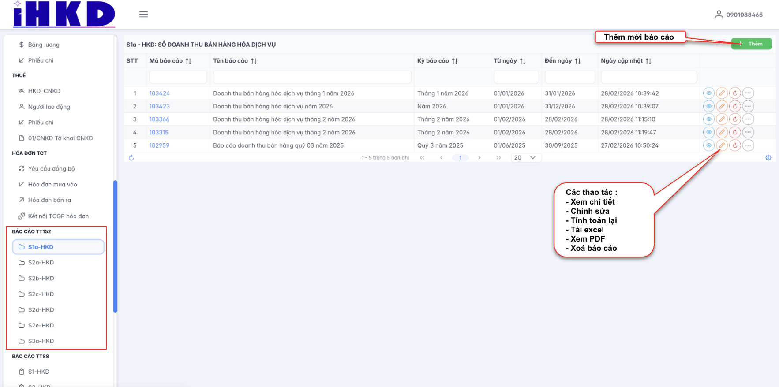This screenshot has width=779, height=387.
Task: Open the S2a-HKD report in sidebar
Action: [41, 263]
